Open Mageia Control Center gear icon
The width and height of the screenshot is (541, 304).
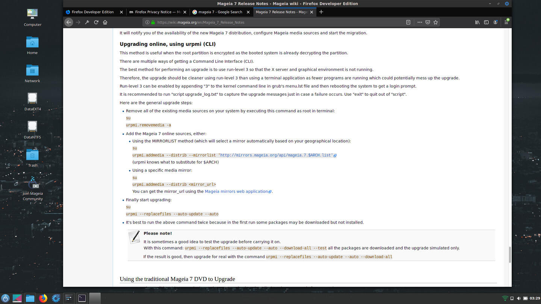(56, 298)
